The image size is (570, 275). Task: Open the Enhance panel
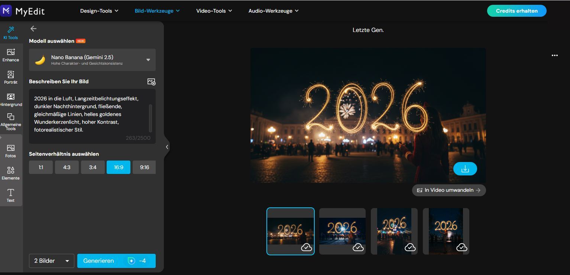click(10, 55)
